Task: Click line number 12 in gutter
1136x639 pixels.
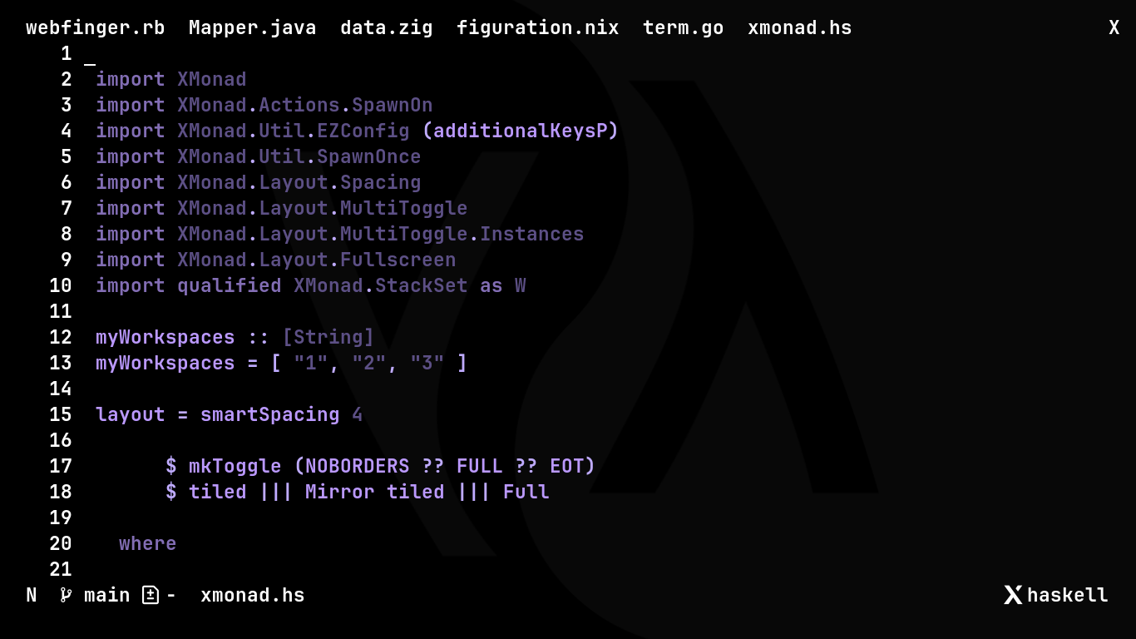Action: click(x=61, y=337)
